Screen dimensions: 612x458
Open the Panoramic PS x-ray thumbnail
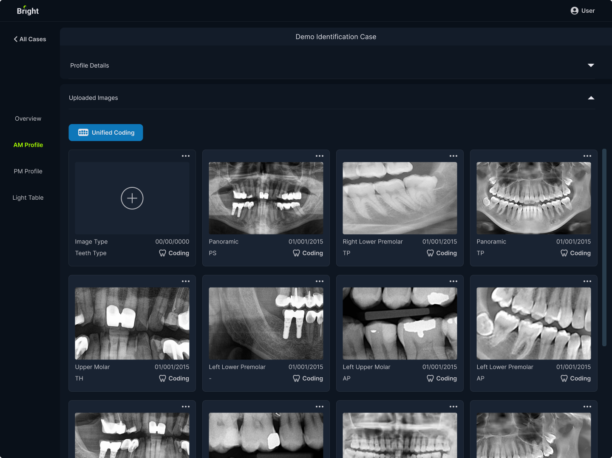(266, 198)
